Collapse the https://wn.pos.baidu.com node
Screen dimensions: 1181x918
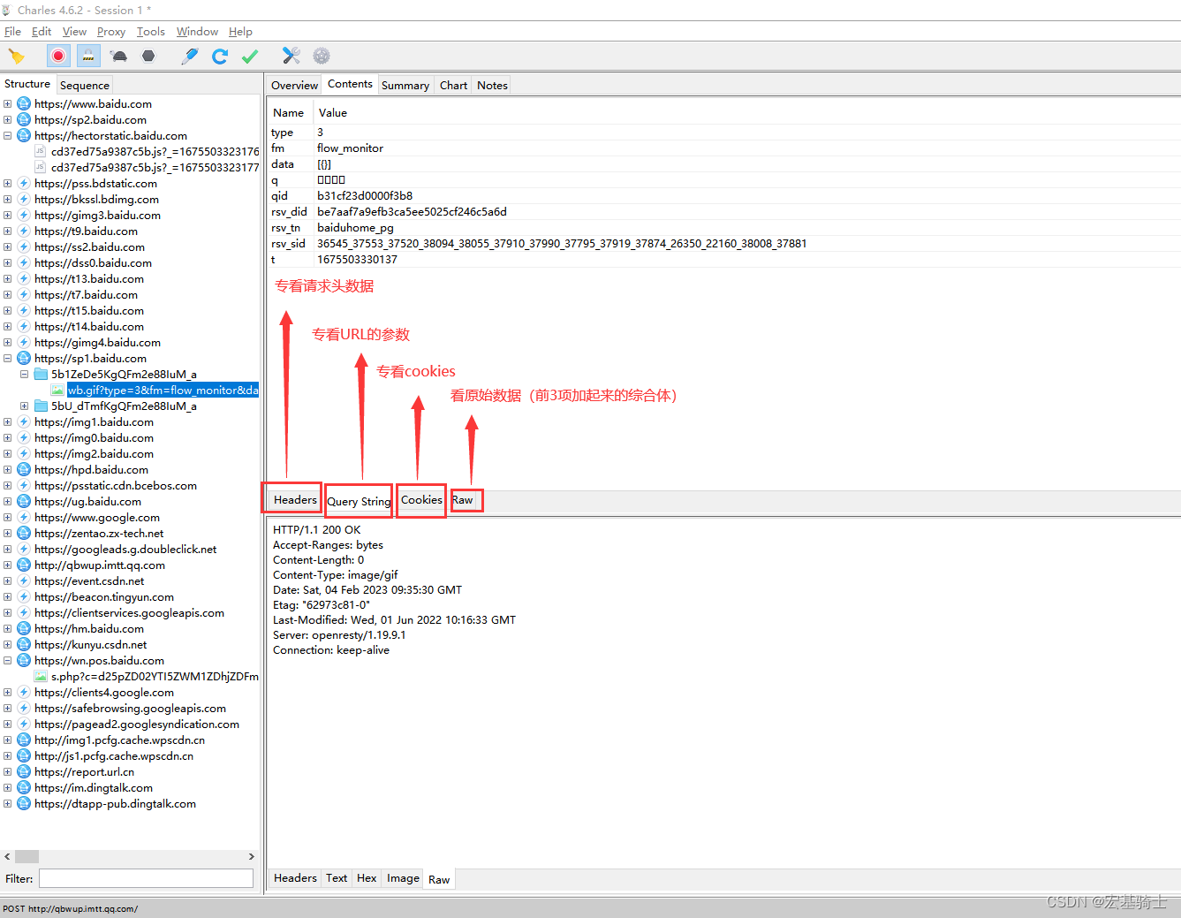tap(7, 661)
